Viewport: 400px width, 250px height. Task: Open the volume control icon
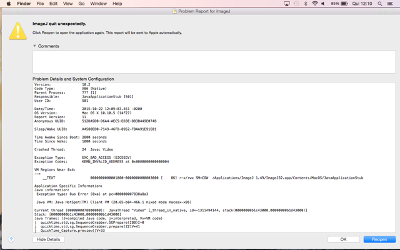tap(323, 4)
